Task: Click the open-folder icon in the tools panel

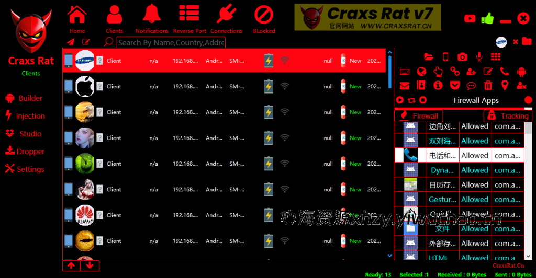Action: tap(429, 56)
